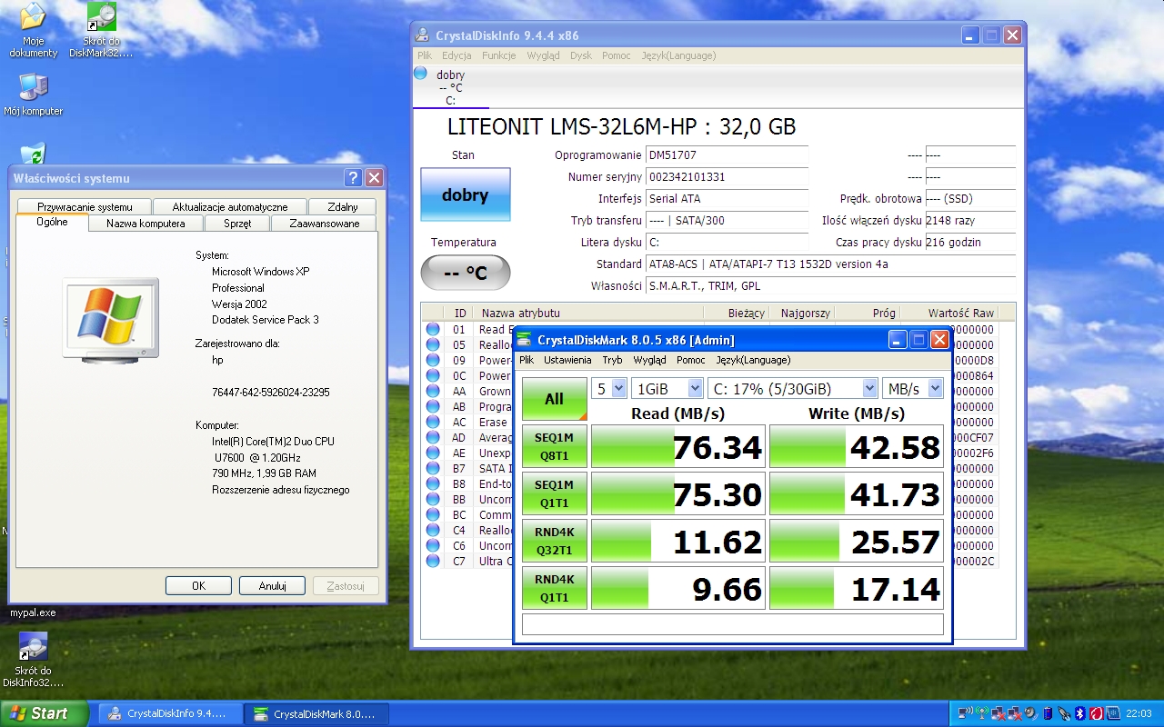Image resolution: width=1164 pixels, height=727 pixels.
Task: Open the Moje dokumenty desktop folder
Action: tap(33, 31)
